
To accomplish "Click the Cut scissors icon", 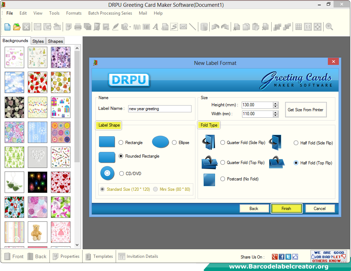I will tap(236, 27).
